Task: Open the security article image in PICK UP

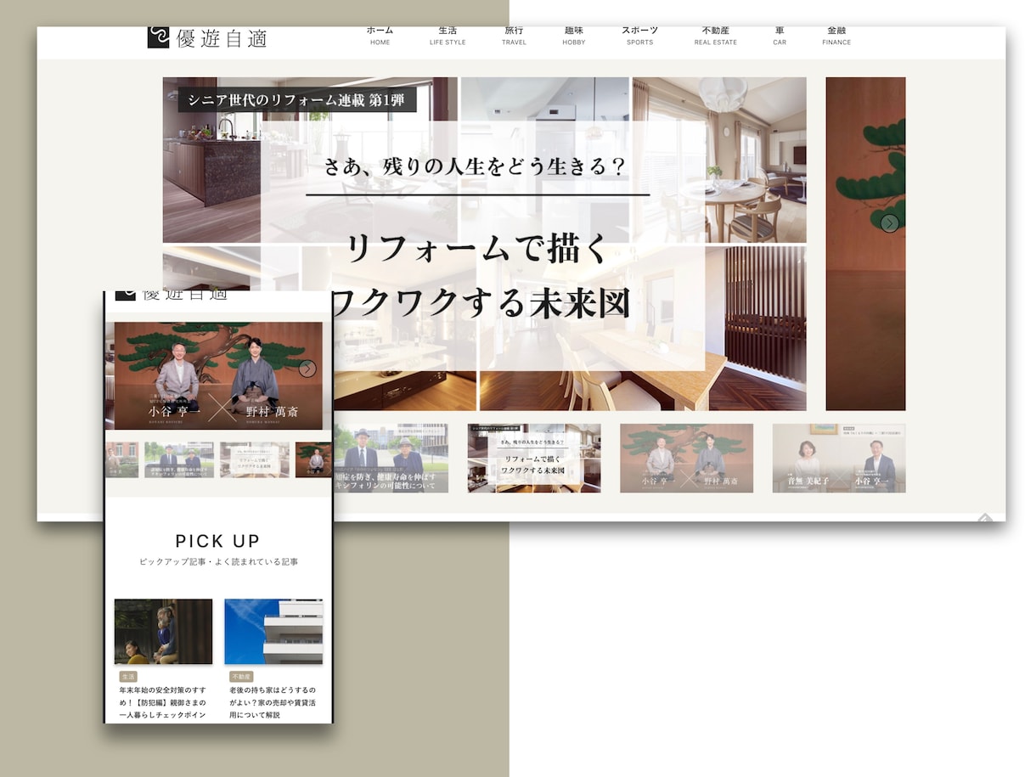Action: coord(163,631)
